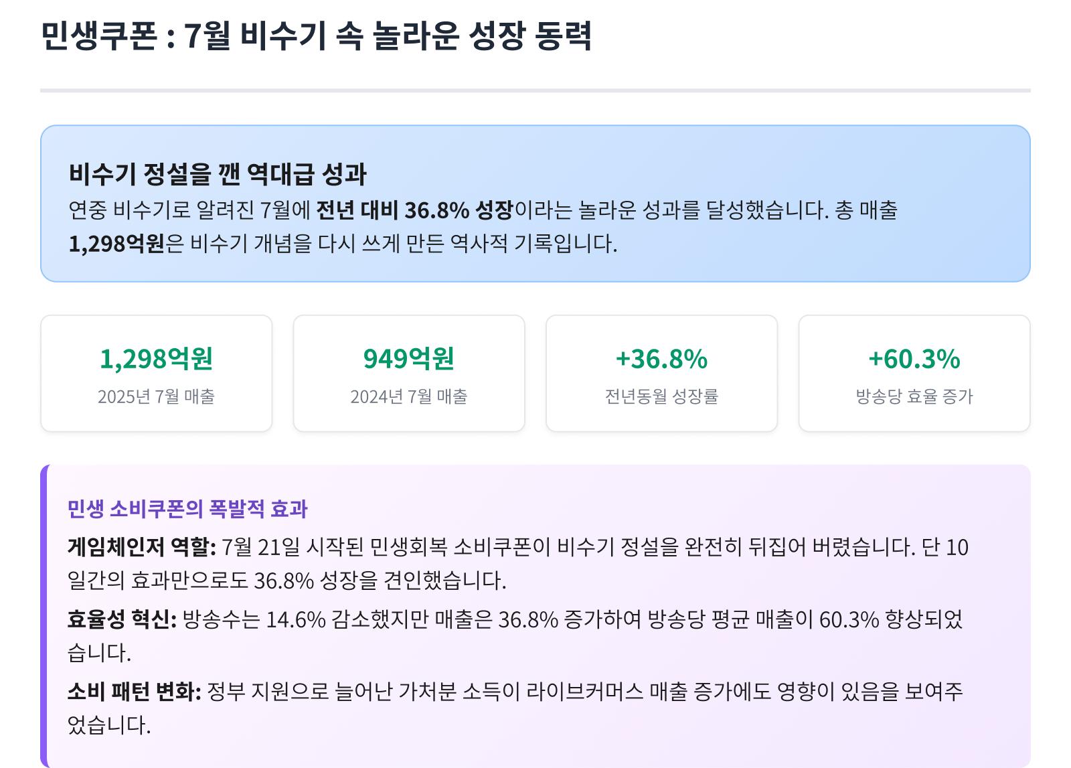Click the blue highlight summary box

[535, 204]
